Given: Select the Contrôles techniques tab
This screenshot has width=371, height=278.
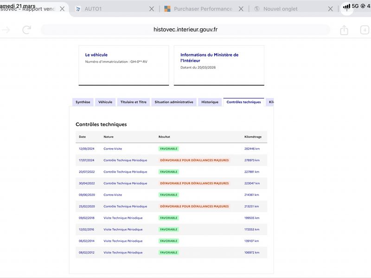Looking at the screenshot, I should 243,102.
